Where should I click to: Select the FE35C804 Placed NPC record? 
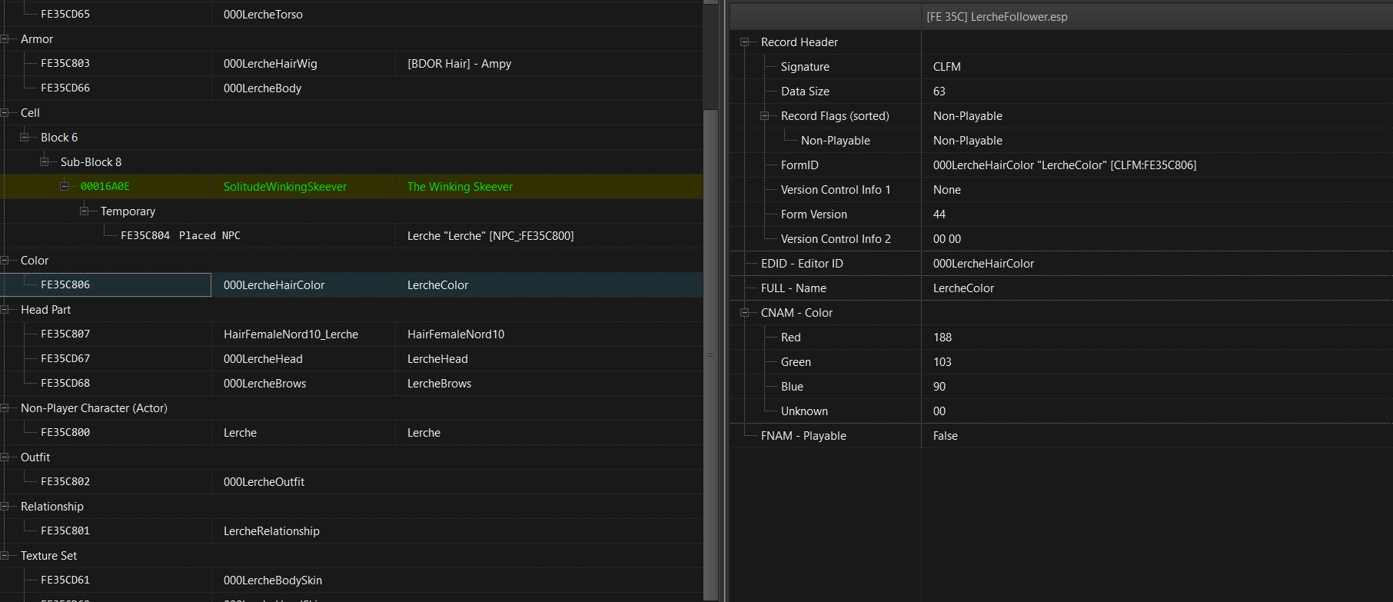pyautogui.click(x=180, y=236)
